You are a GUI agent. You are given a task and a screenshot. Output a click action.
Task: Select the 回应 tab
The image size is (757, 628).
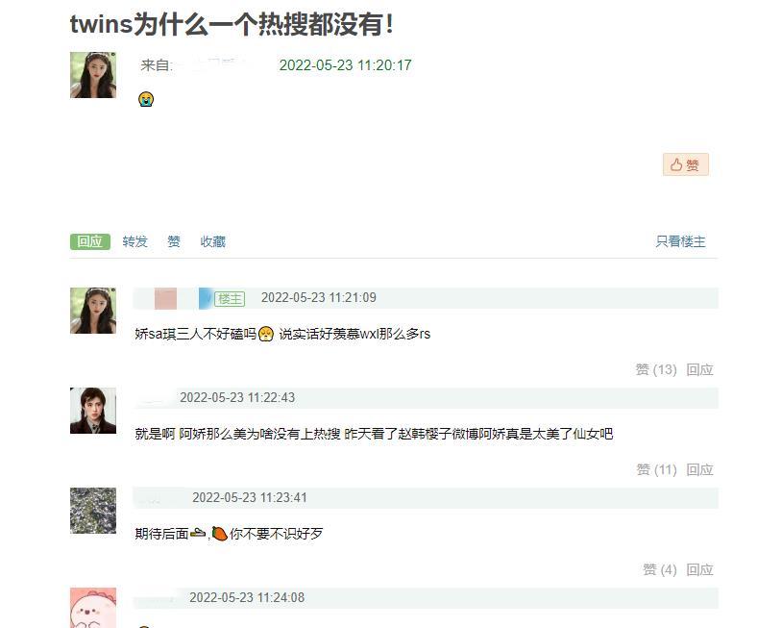(x=89, y=241)
